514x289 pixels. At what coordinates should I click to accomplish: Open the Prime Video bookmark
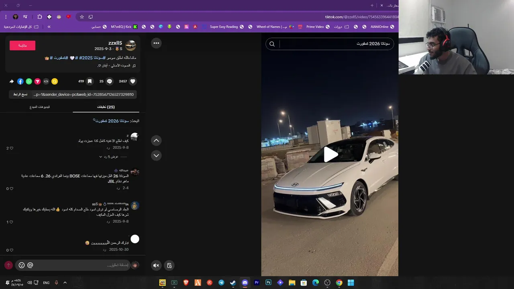click(x=318, y=27)
